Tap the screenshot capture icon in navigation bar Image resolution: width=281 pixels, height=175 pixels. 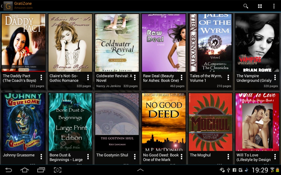click(x=58, y=170)
